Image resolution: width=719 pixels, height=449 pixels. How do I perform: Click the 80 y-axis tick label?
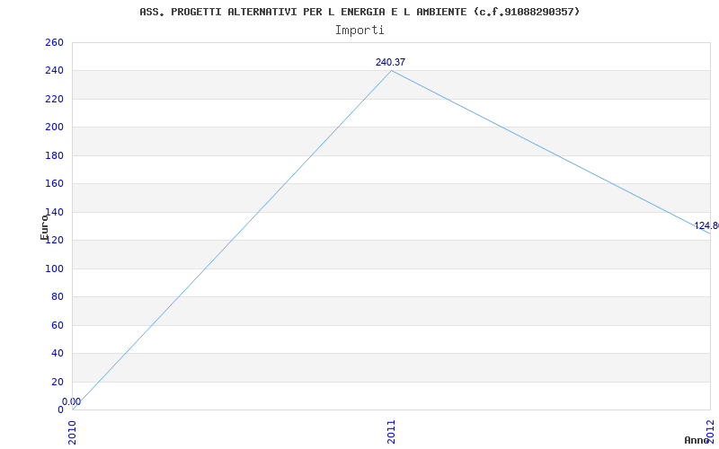point(58,296)
